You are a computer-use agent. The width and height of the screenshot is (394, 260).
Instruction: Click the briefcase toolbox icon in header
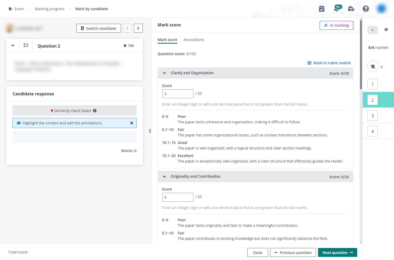(351, 9)
